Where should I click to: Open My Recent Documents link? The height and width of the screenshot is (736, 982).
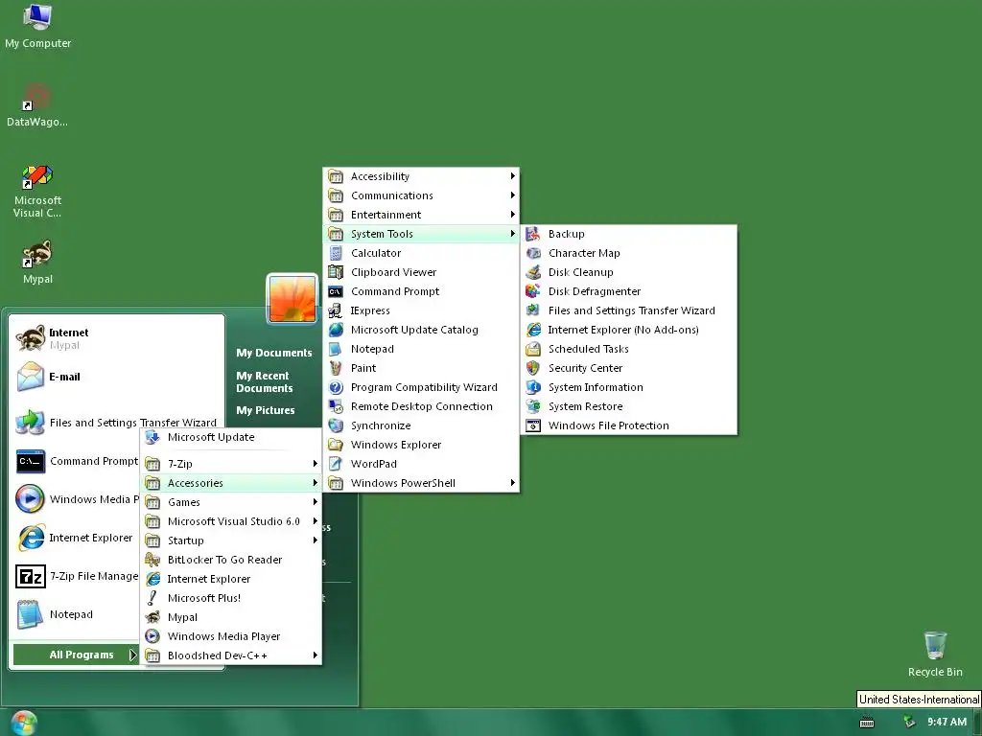(x=265, y=381)
